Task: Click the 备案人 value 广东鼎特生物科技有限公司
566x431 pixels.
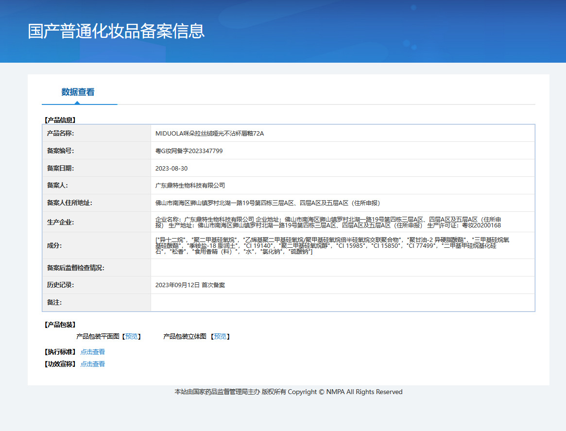Action: [x=190, y=186]
